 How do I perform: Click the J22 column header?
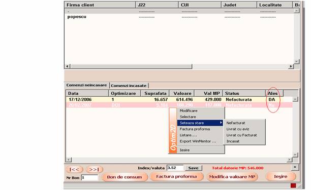point(157,5)
